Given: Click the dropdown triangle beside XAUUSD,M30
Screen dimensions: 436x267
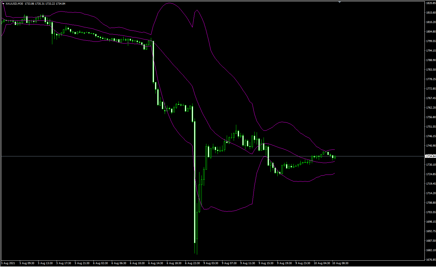Looking at the screenshot, I should click(x=3, y=4).
